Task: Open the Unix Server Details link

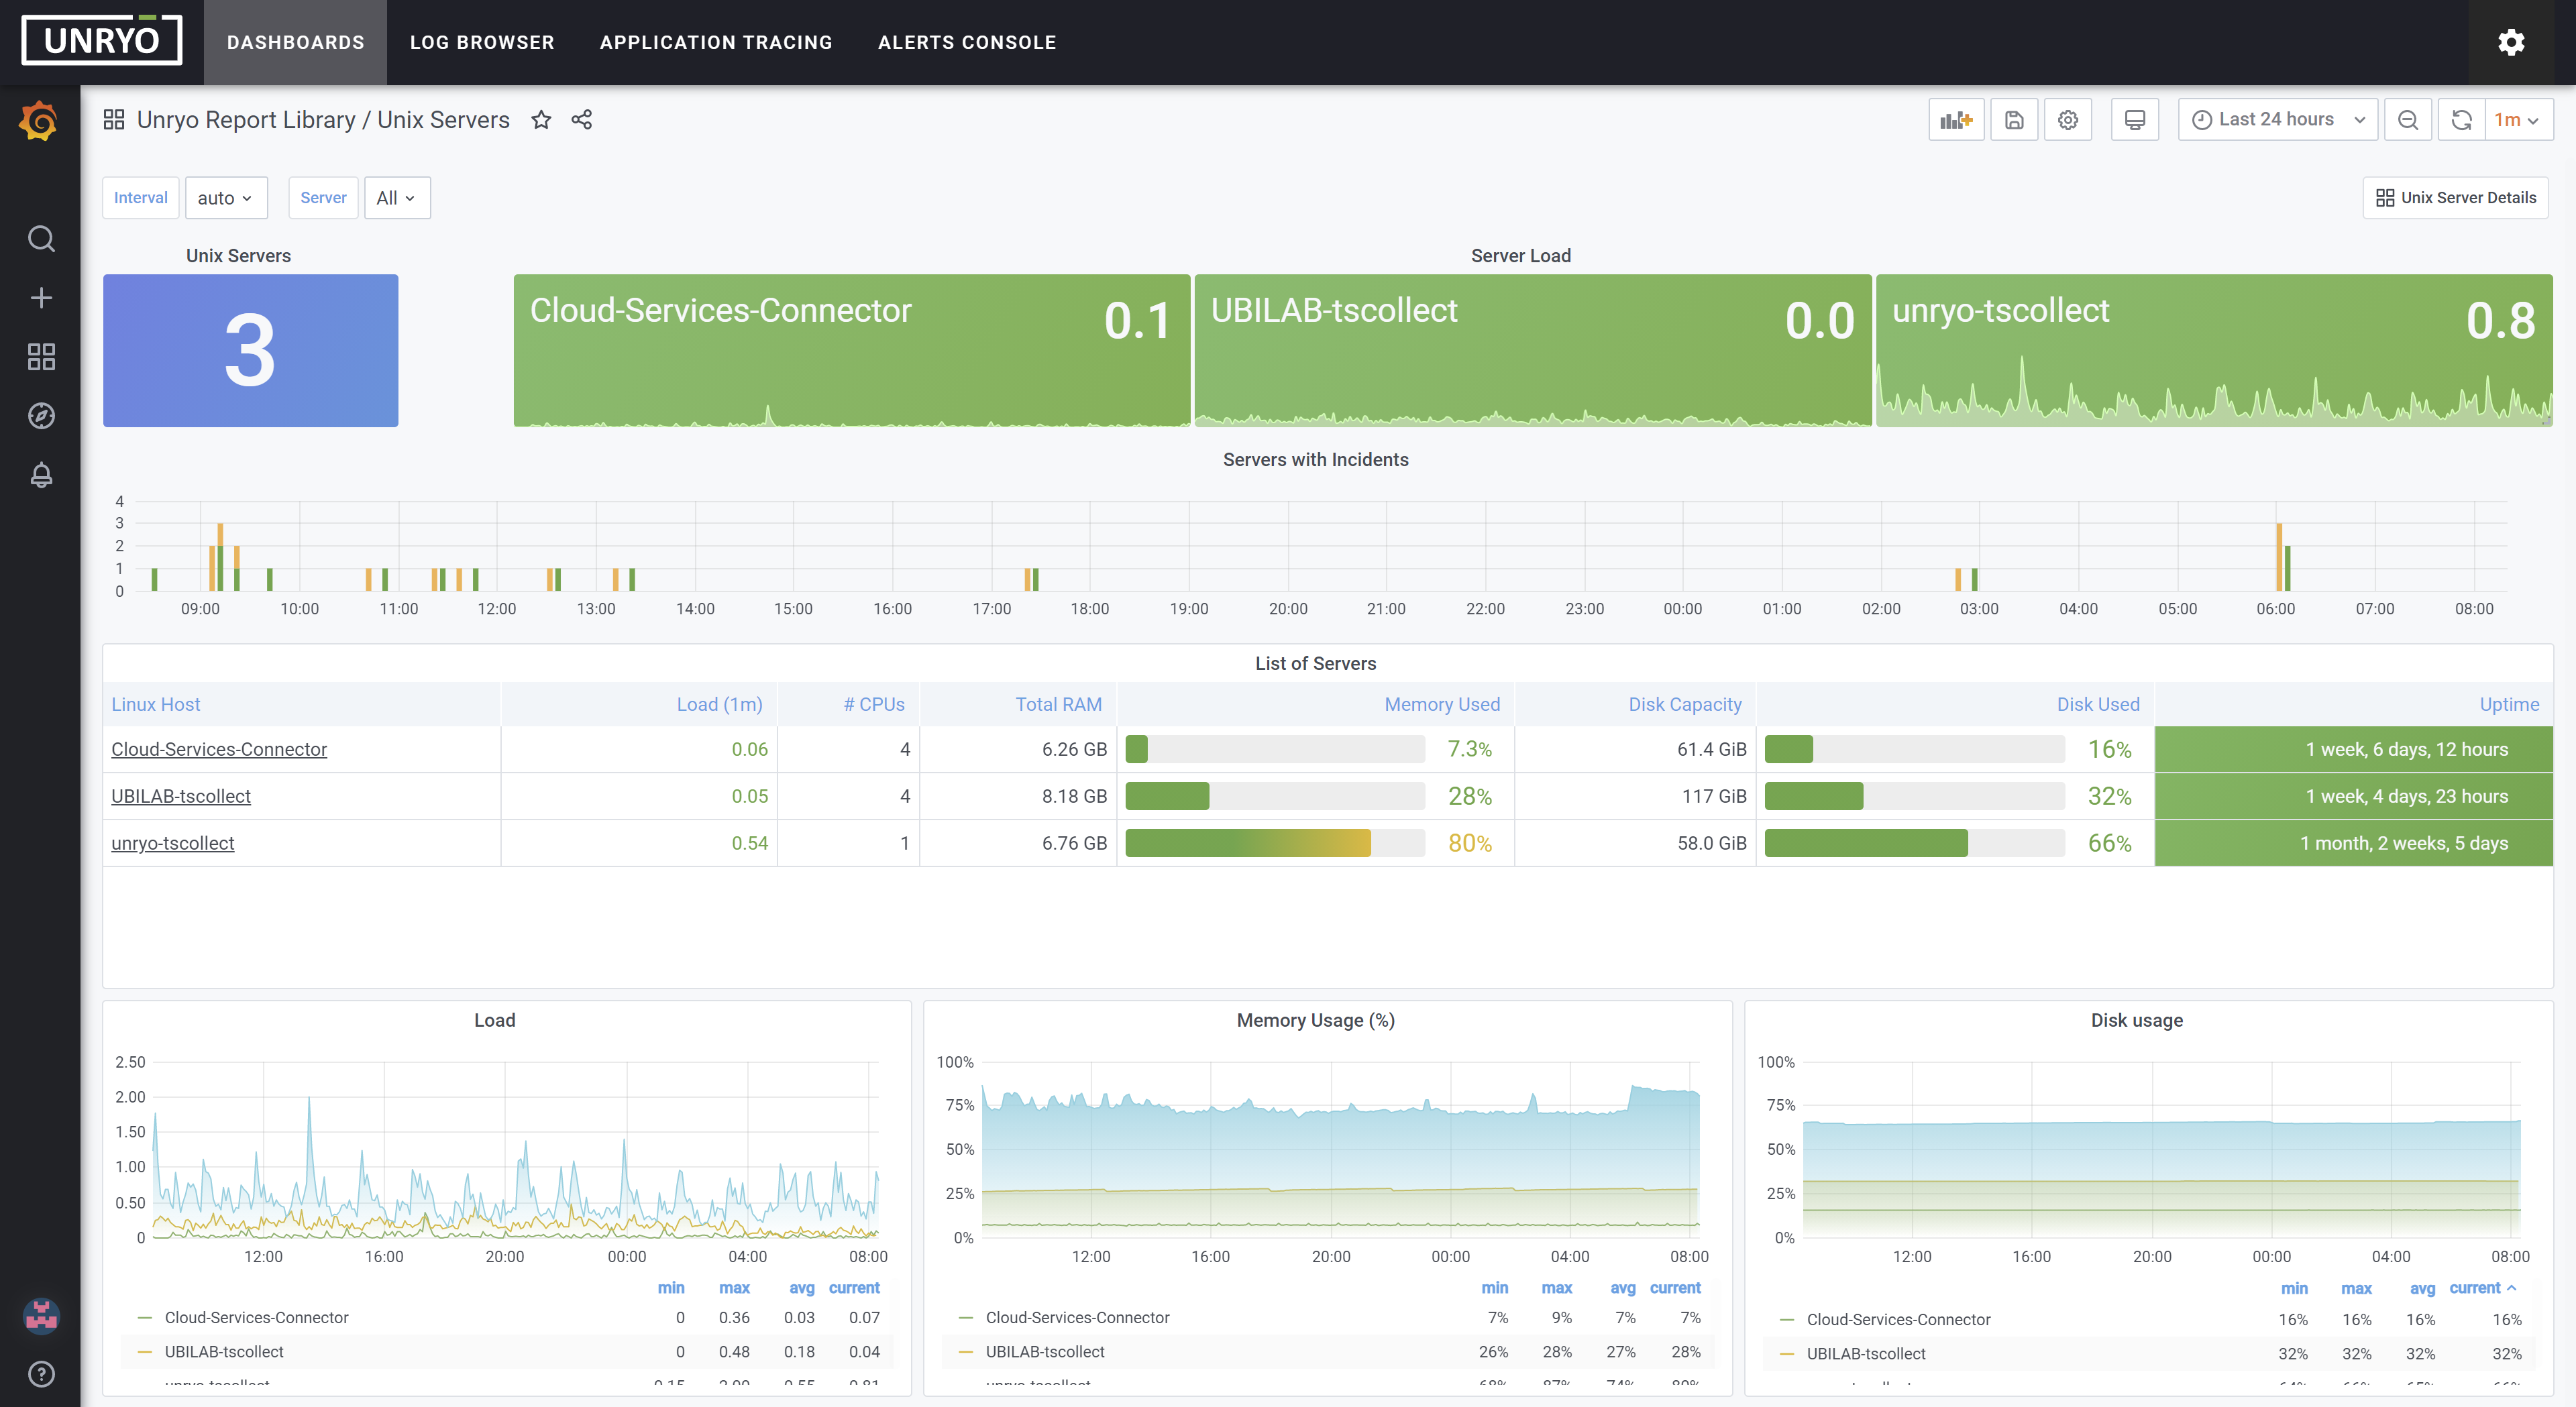Action: [x=2455, y=198]
